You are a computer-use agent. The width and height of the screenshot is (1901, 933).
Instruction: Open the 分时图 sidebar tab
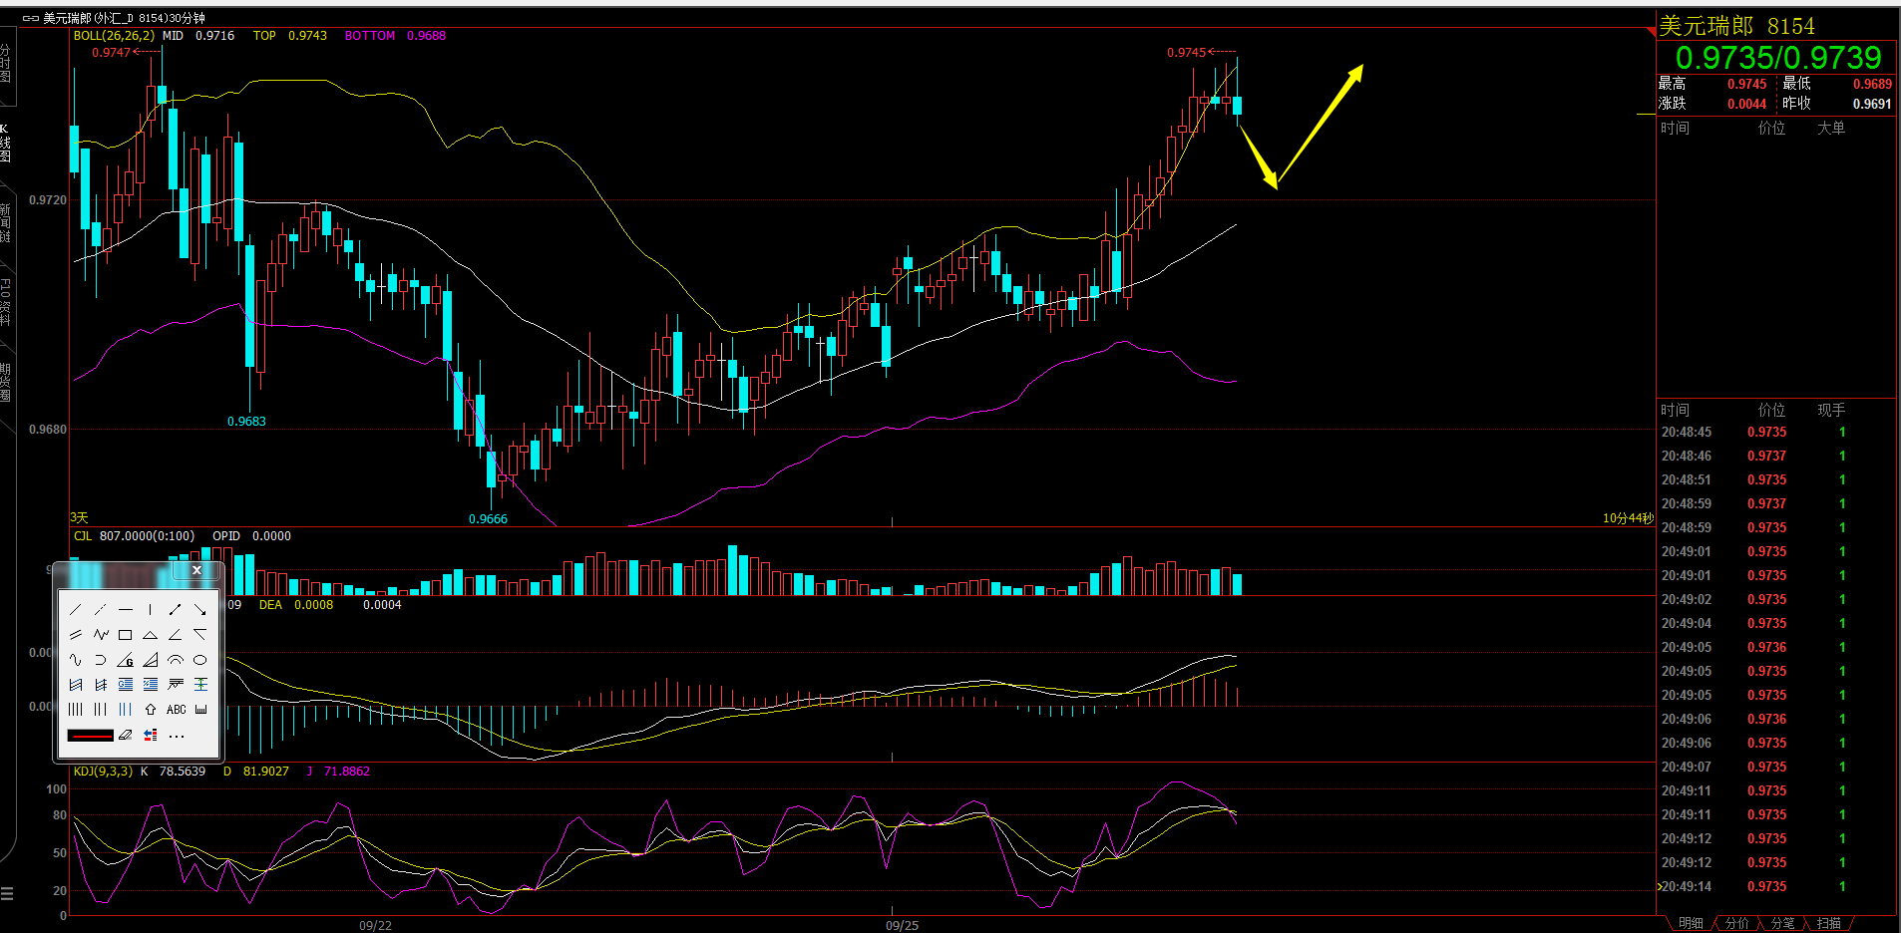(x=6, y=64)
